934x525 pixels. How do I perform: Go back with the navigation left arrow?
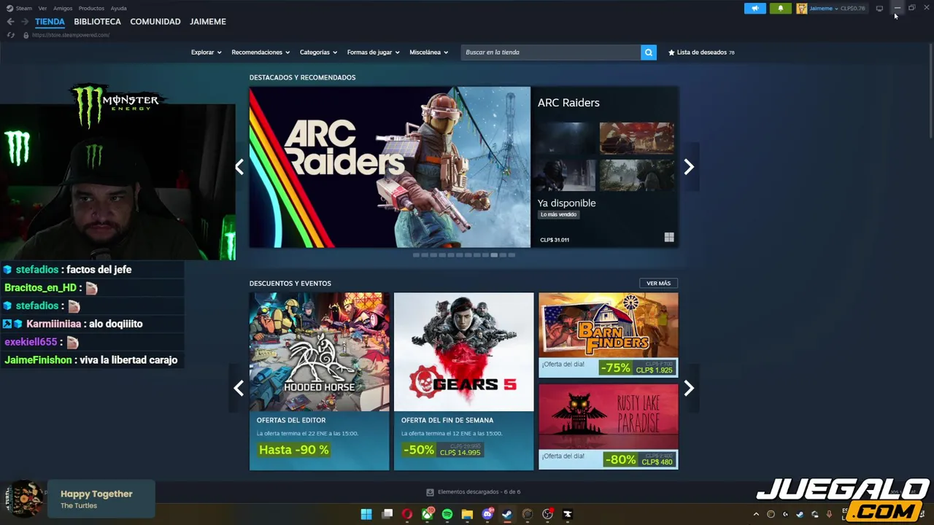(10, 22)
